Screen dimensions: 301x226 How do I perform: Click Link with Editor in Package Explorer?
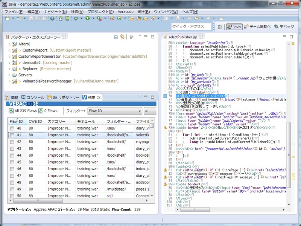tap(122, 37)
